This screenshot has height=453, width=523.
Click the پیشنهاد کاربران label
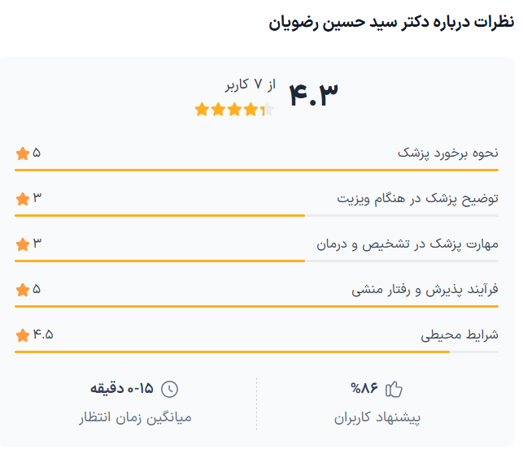tap(377, 418)
